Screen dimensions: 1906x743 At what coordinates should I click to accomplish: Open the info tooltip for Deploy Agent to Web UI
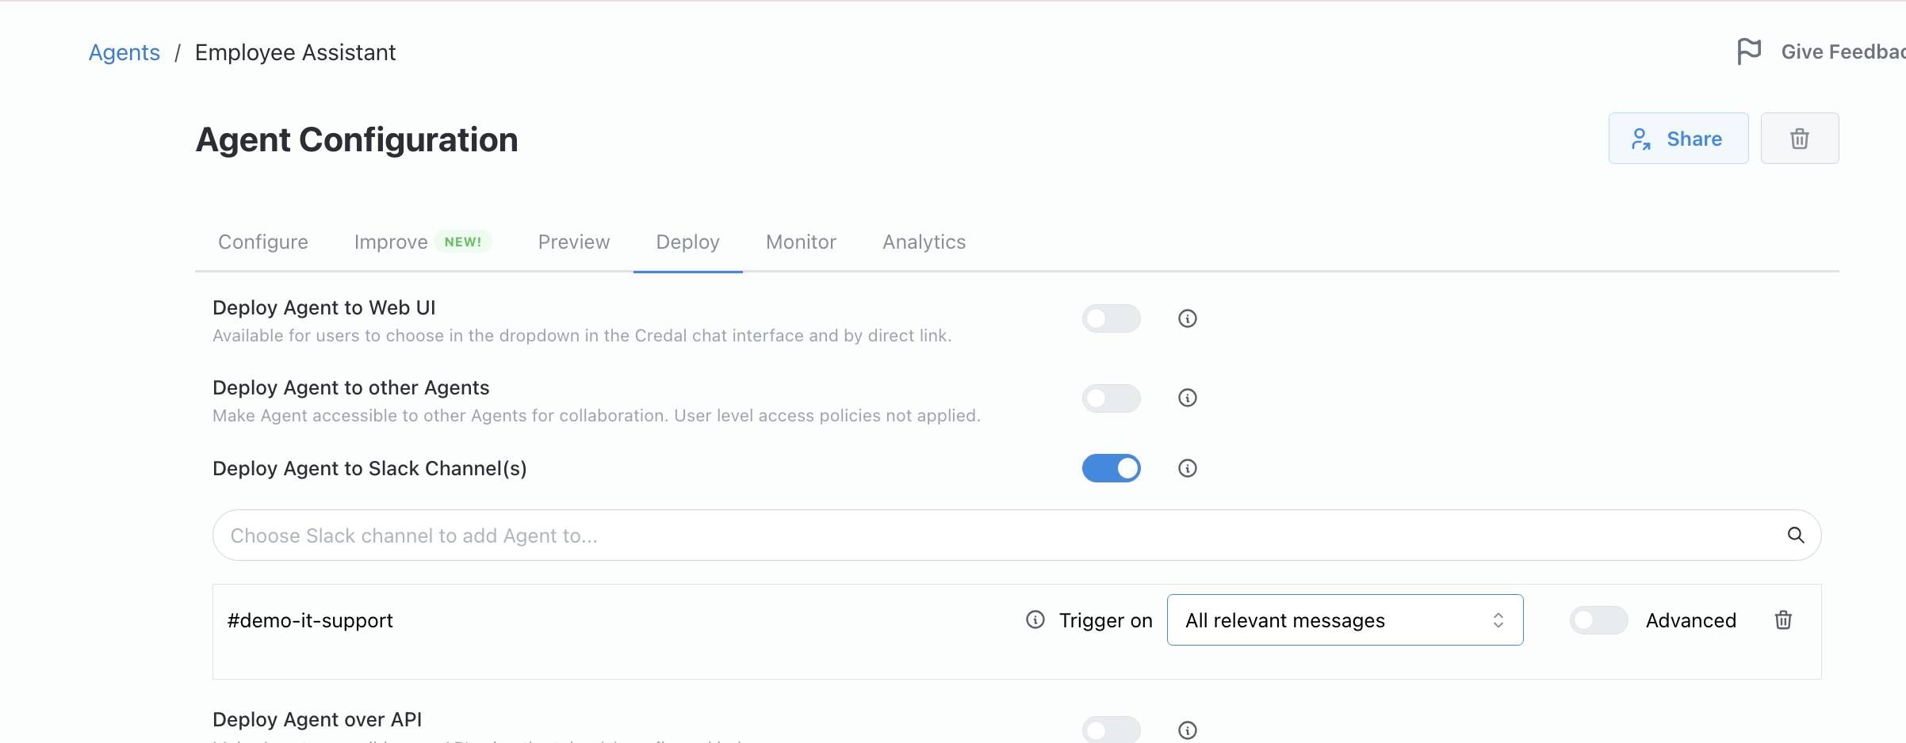click(x=1187, y=318)
